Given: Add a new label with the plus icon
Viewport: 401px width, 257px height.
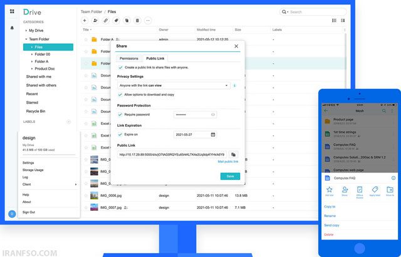Looking at the screenshot, I should (68, 122).
